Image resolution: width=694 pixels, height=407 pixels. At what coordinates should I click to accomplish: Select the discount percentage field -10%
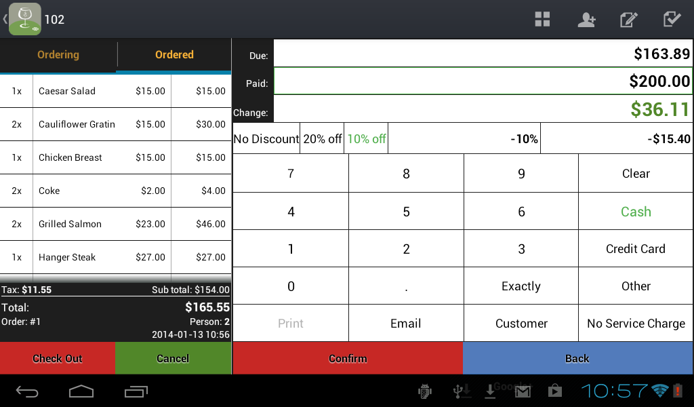(464, 139)
